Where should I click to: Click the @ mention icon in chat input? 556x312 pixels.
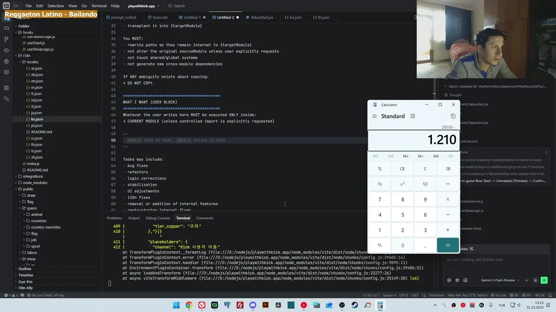point(449,280)
